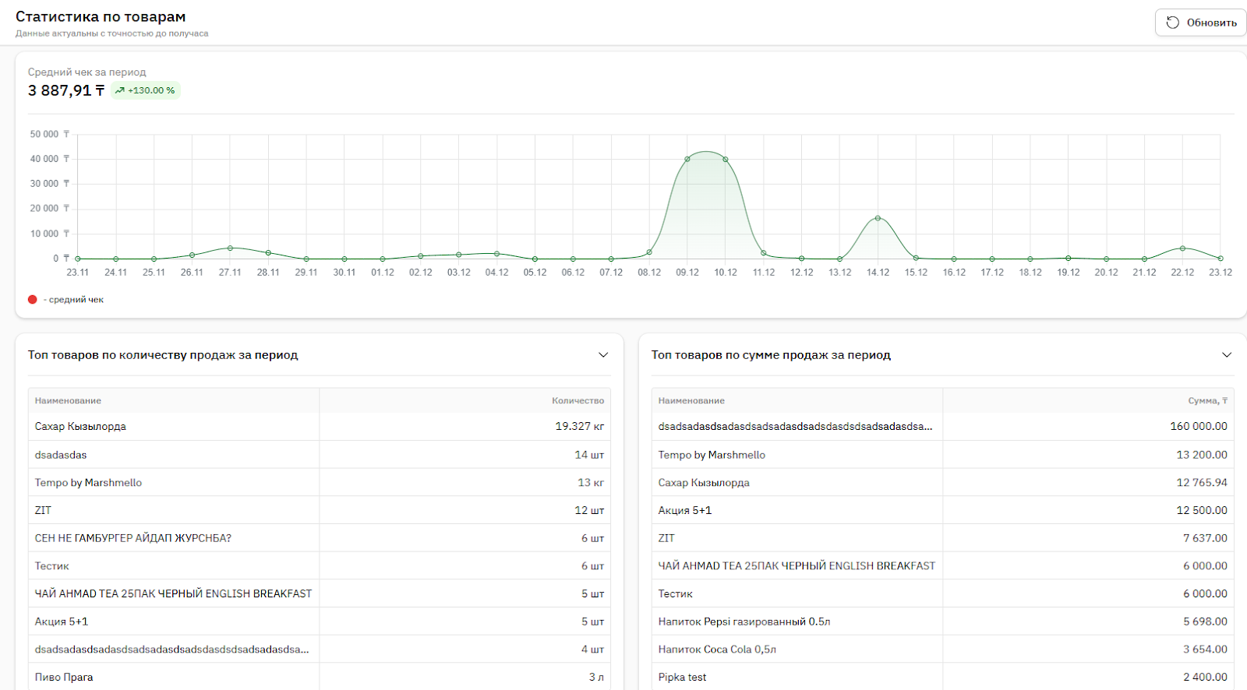The image size is (1247, 690).
Task: Sort by the Сумма, ₸ column header
Action: click(x=1207, y=400)
